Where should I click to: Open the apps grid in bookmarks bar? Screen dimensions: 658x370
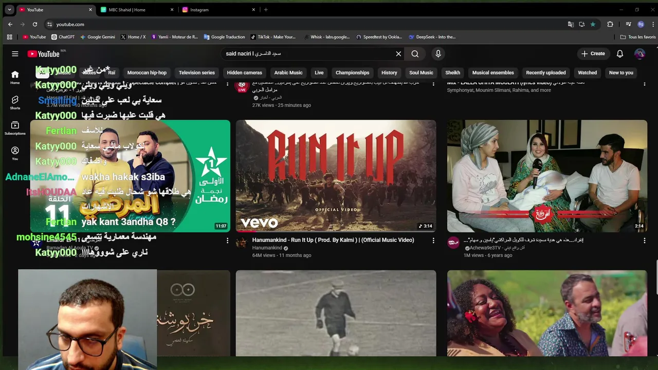click(x=9, y=37)
